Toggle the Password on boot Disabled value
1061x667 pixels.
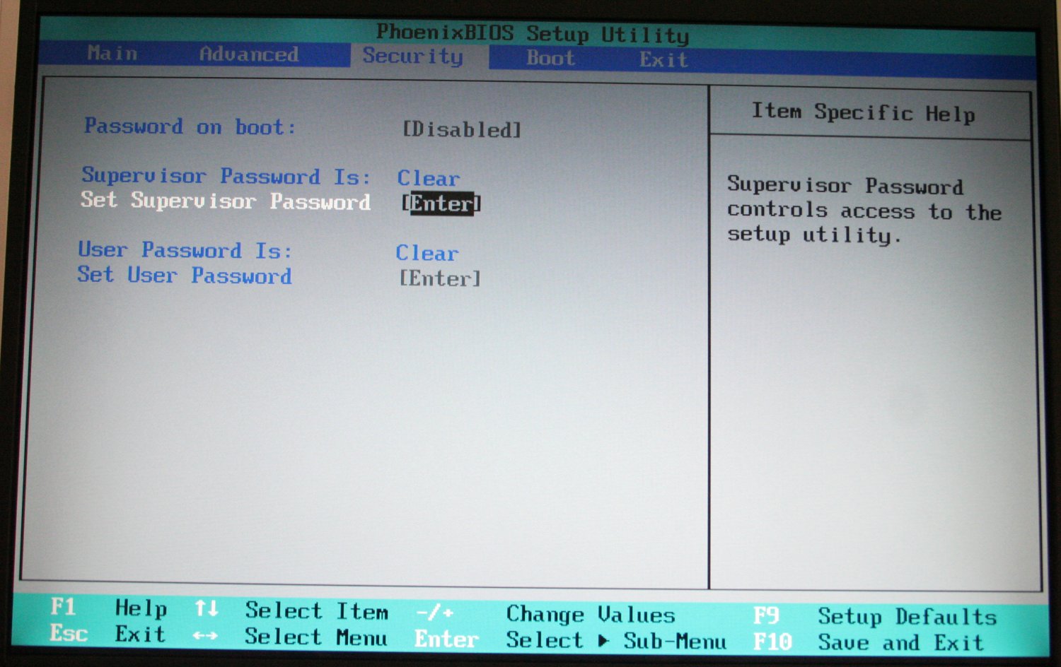(x=462, y=130)
